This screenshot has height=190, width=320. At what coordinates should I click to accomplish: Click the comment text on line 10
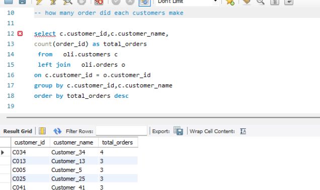(109, 13)
